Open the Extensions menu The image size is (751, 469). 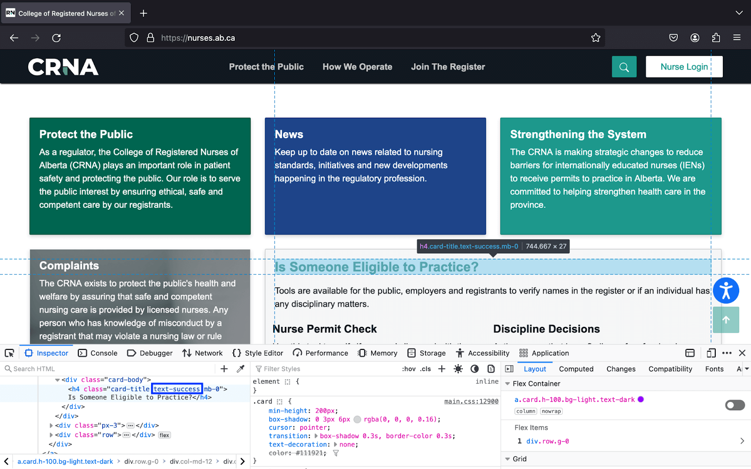coord(716,38)
